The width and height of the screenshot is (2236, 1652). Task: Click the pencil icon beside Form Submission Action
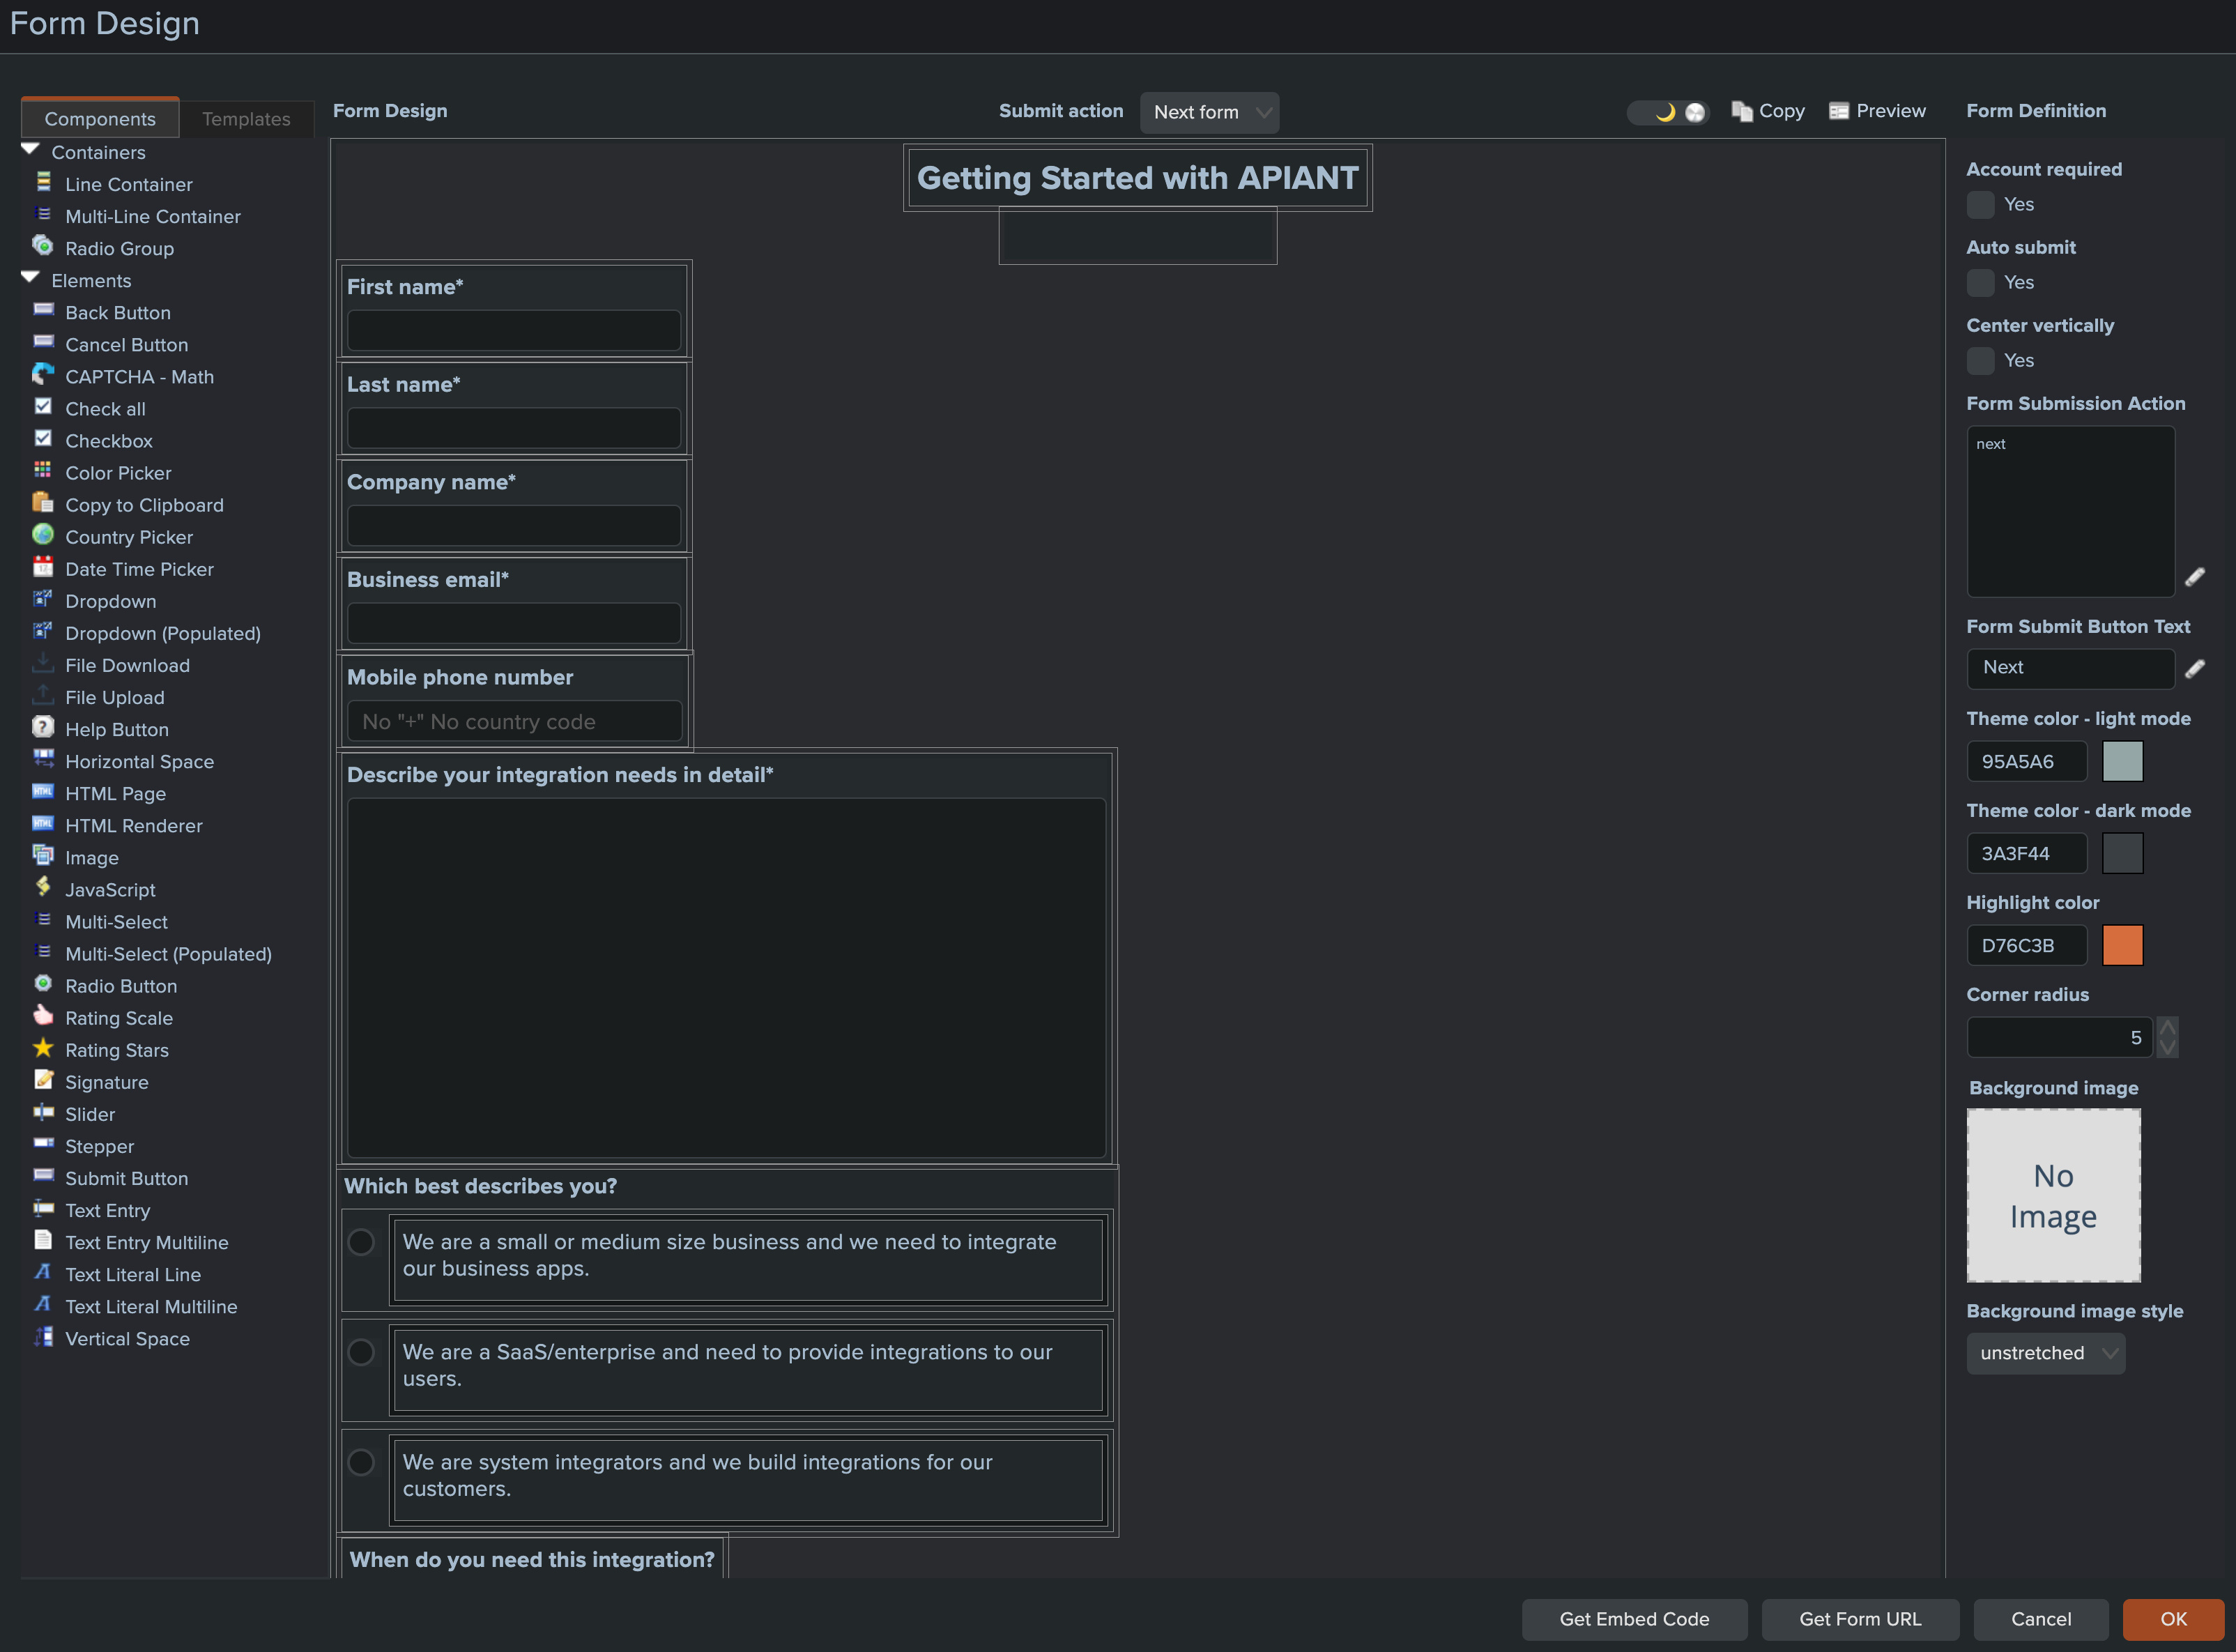pos(2195,577)
